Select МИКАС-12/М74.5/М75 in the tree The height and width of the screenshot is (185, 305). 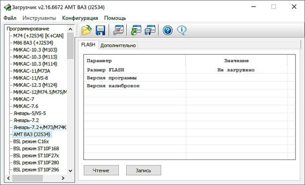click(x=40, y=92)
